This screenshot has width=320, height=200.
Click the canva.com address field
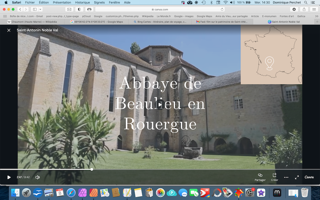pyautogui.click(x=160, y=9)
